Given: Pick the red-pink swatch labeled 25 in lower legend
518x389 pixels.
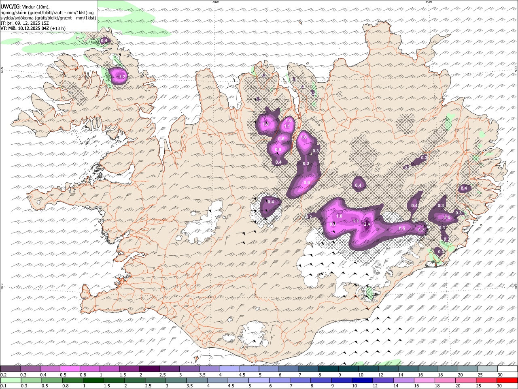Looking at the screenshot, I should pyautogui.click(x=486, y=380).
